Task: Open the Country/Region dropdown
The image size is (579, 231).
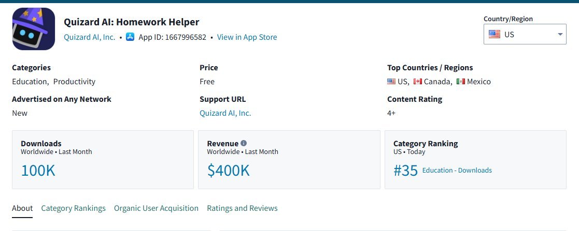Action: (x=525, y=34)
